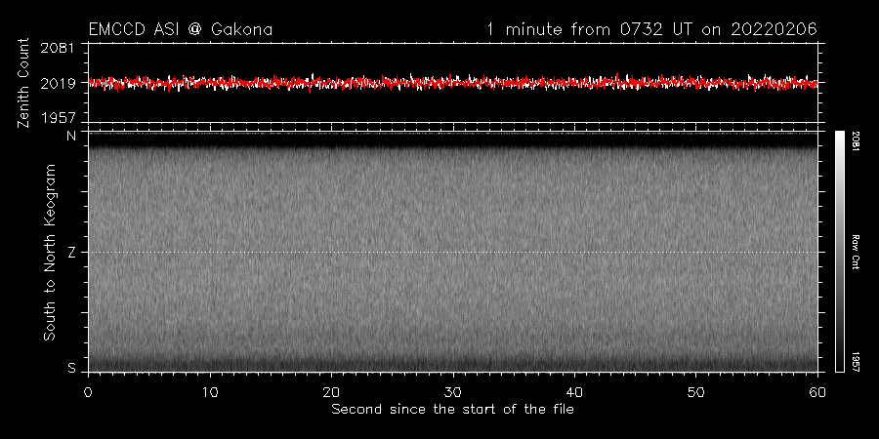
Task: Click the title 'EMCCD ASI @ Gakona'
Action: coord(181,29)
